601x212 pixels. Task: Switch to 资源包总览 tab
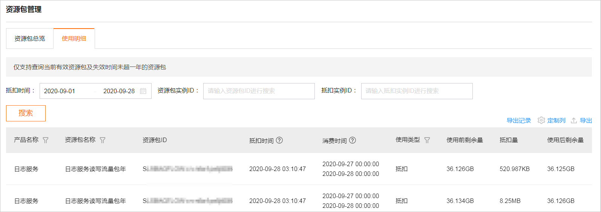(30, 38)
